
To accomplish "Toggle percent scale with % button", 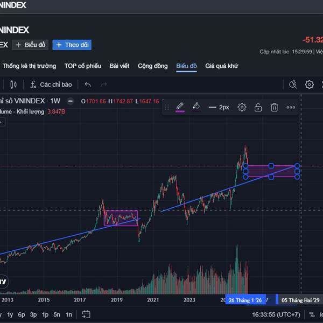I will [312, 314].
